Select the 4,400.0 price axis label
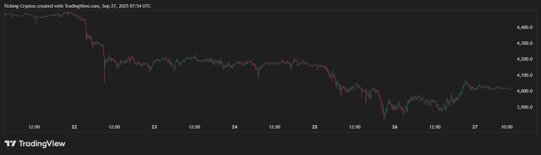541x155 pixels. 524,27
